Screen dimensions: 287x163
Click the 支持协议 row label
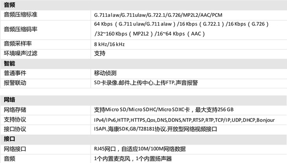coord(15,120)
